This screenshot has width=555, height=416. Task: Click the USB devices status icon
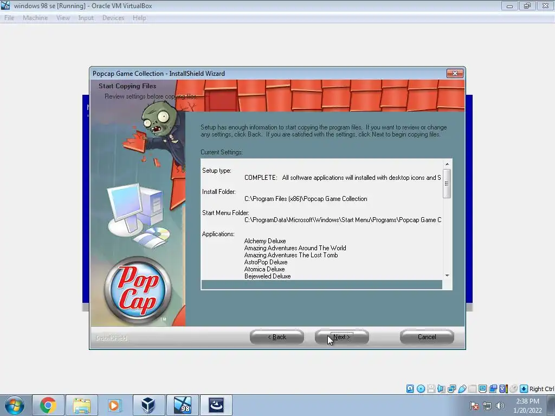(x=462, y=389)
